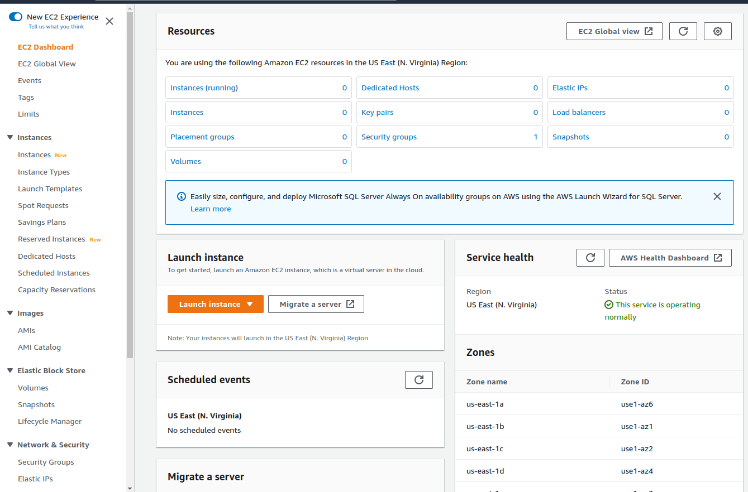Viewport: 748px width, 492px height.
Task: Open the Resources panel settings gear
Action: pos(717,31)
